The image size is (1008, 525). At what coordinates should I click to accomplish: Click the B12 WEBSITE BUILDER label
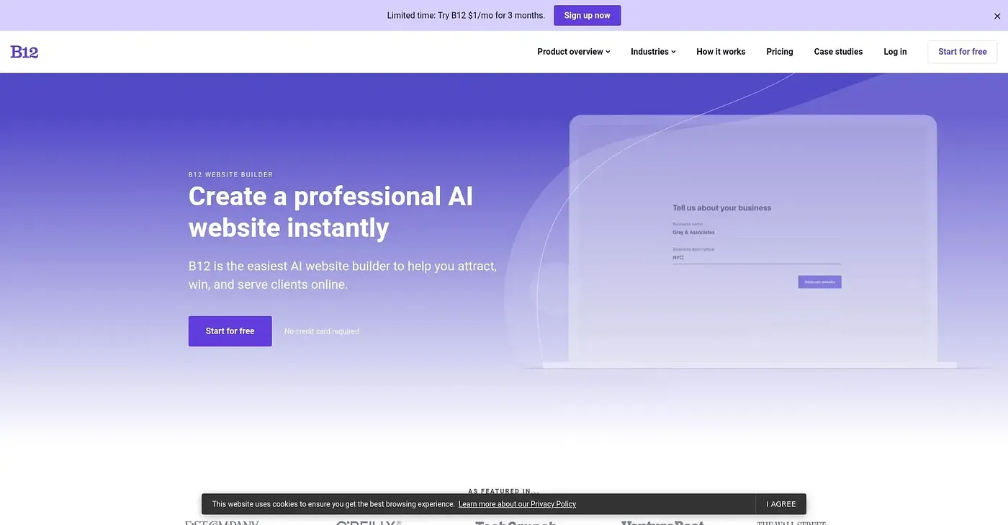click(x=230, y=175)
